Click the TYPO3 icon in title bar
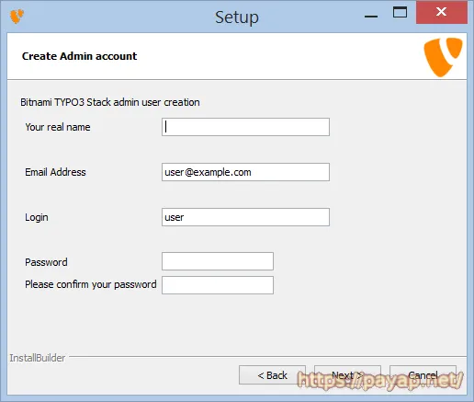Viewport: 474px width, 402px height. (x=17, y=17)
